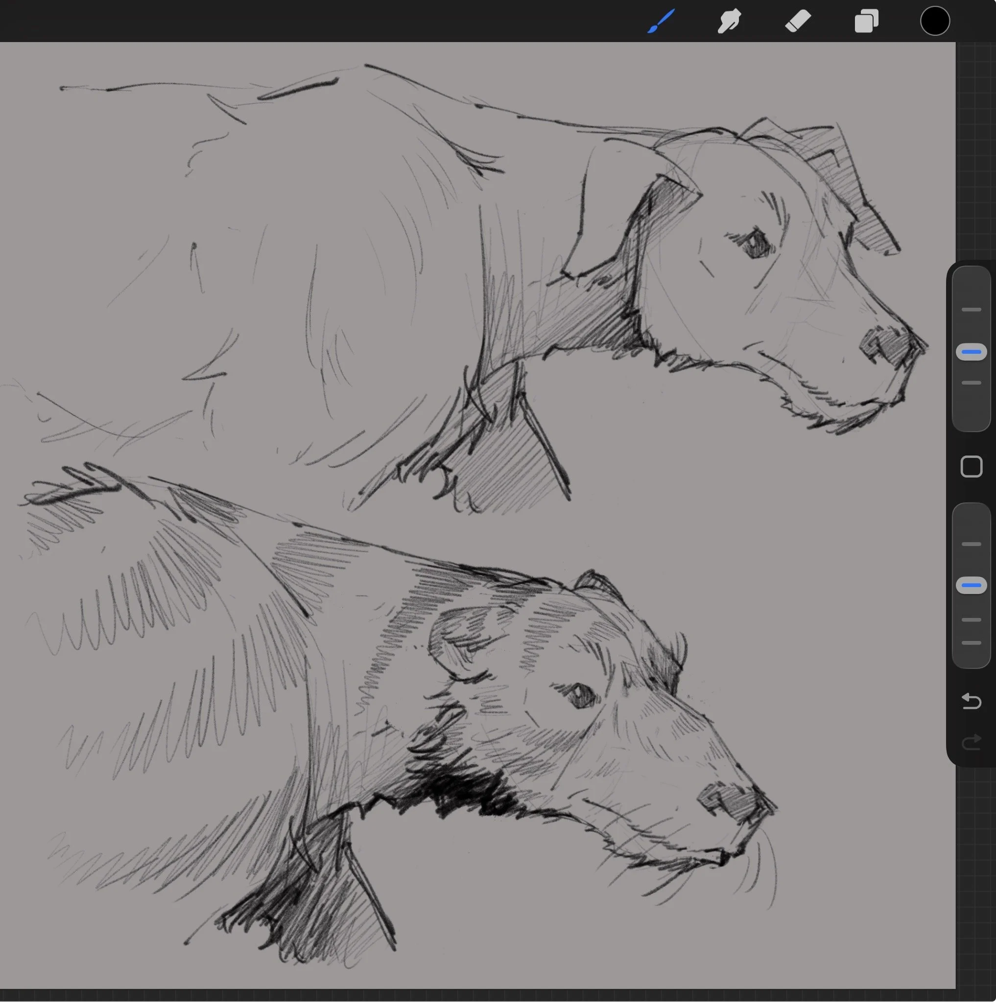Click the brush size slider's blue handle
The image size is (996, 1002).
971,352
